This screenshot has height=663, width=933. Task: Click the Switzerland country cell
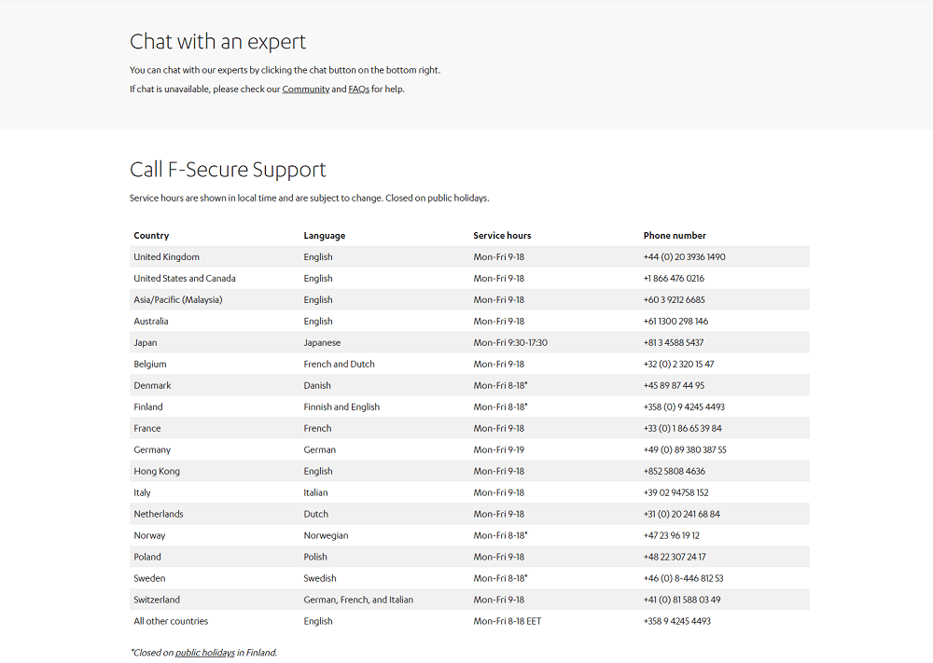click(157, 600)
